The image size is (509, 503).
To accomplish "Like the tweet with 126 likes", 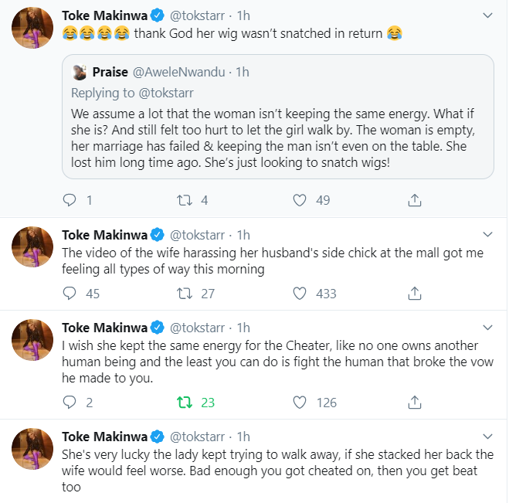I will pyautogui.click(x=300, y=402).
